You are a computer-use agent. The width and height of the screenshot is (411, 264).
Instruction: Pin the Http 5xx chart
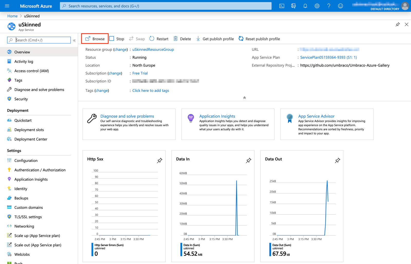point(160,160)
